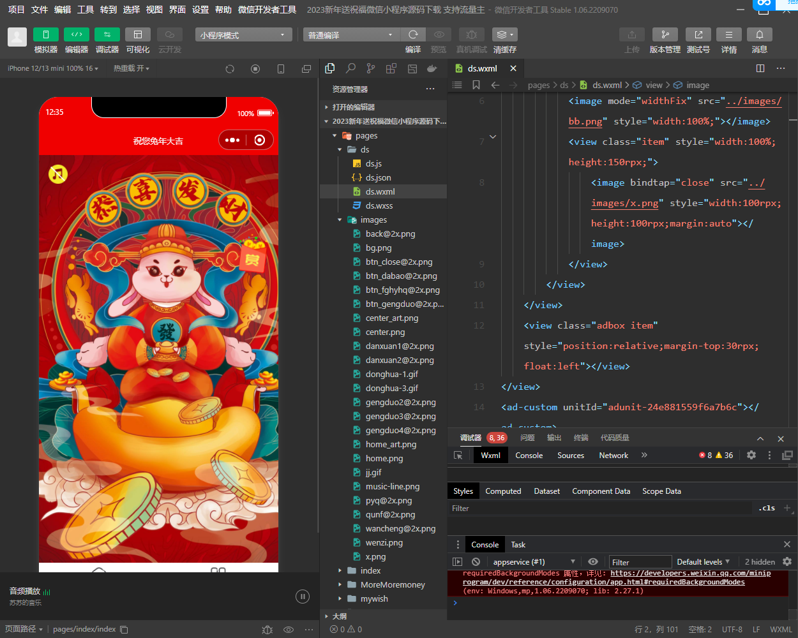Pause the audio playback
Viewport: 798px width, 638px height.
(x=303, y=597)
